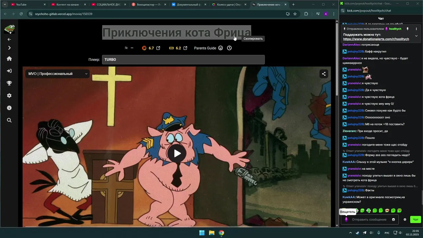
Task: Click Telegram tray icon
Action: 365,233
